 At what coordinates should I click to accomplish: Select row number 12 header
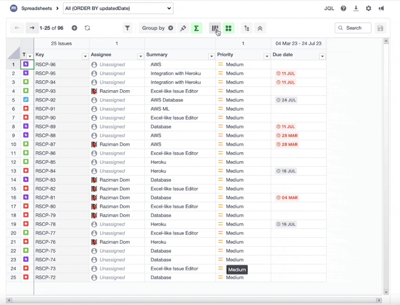click(14, 162)
